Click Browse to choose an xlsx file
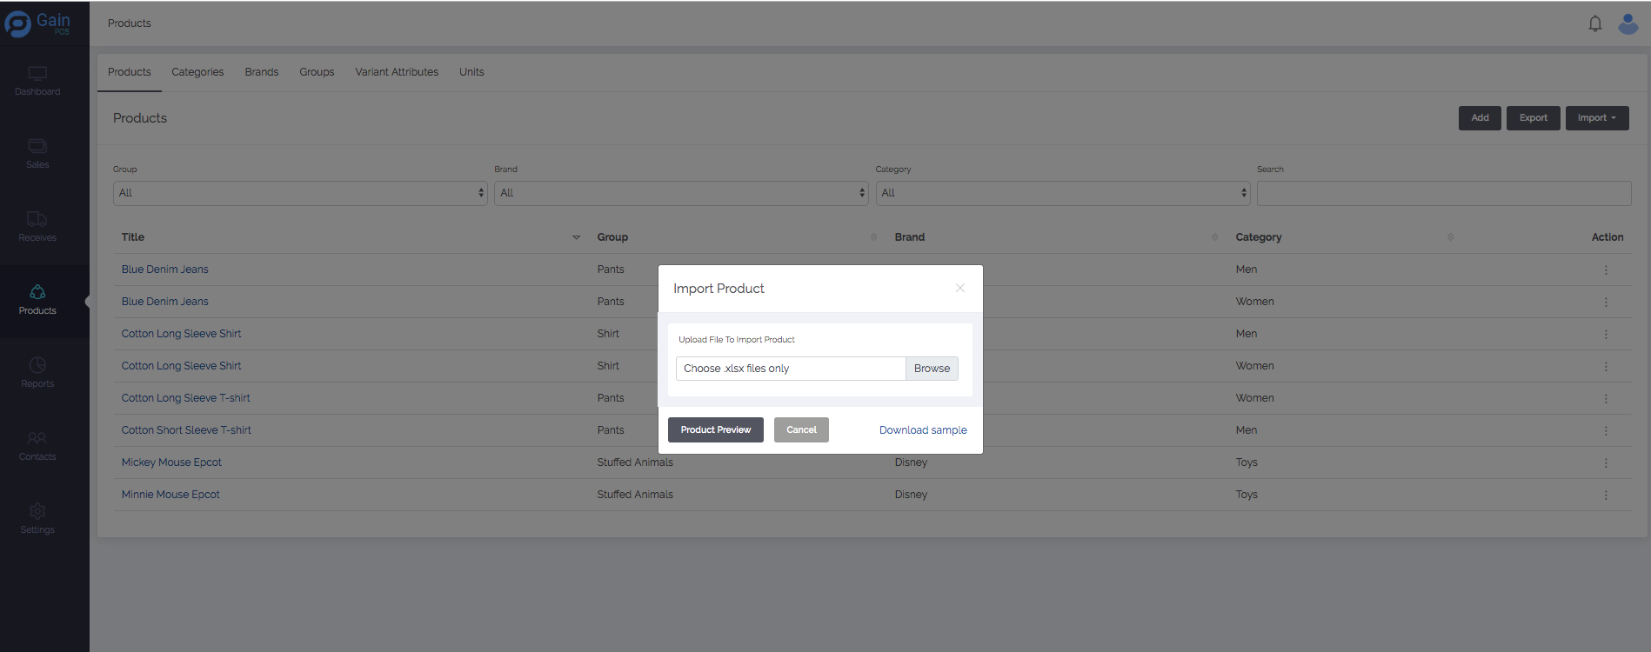This screenshot has height=652, width=1651. tap(932, 369)
